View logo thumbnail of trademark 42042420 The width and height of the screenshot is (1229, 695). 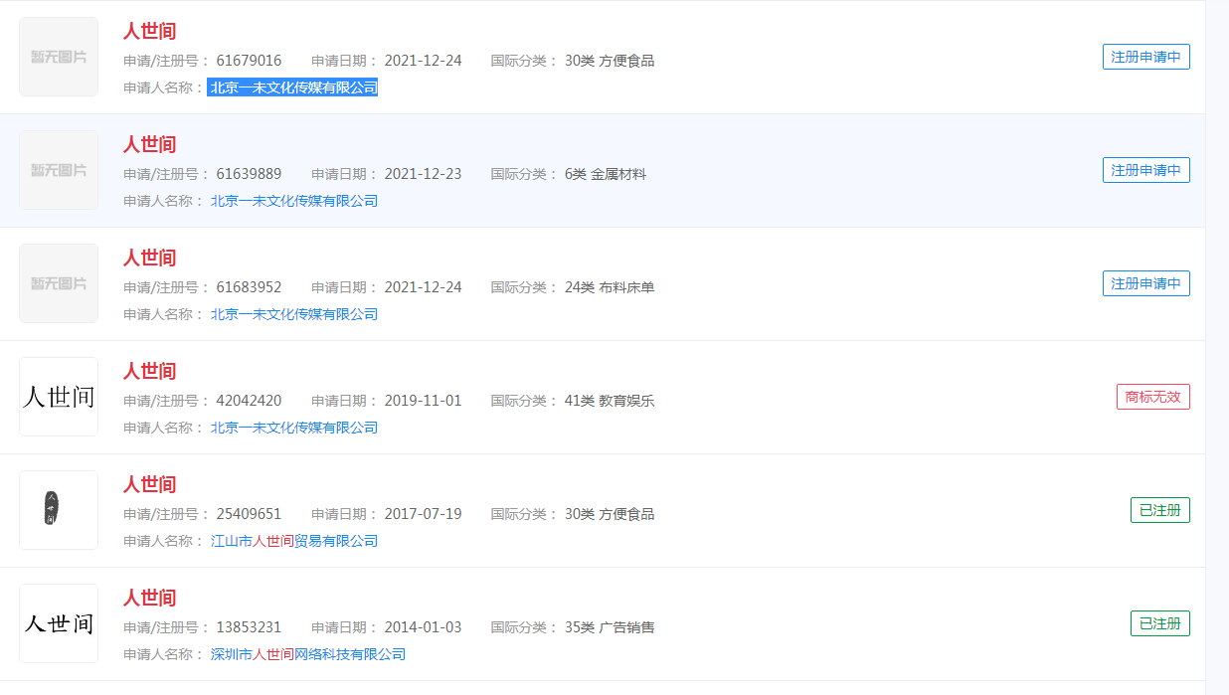point(59,397)
